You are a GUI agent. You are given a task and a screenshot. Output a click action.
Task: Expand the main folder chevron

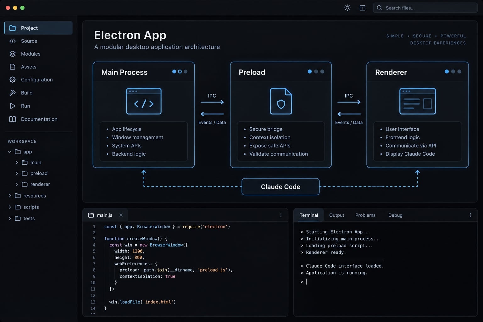[17, 163]
